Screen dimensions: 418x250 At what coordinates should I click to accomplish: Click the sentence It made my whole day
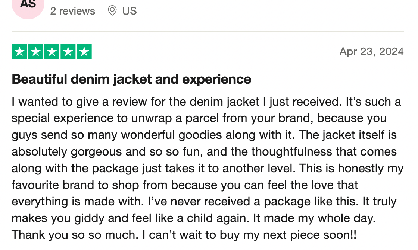pos(314,218)
